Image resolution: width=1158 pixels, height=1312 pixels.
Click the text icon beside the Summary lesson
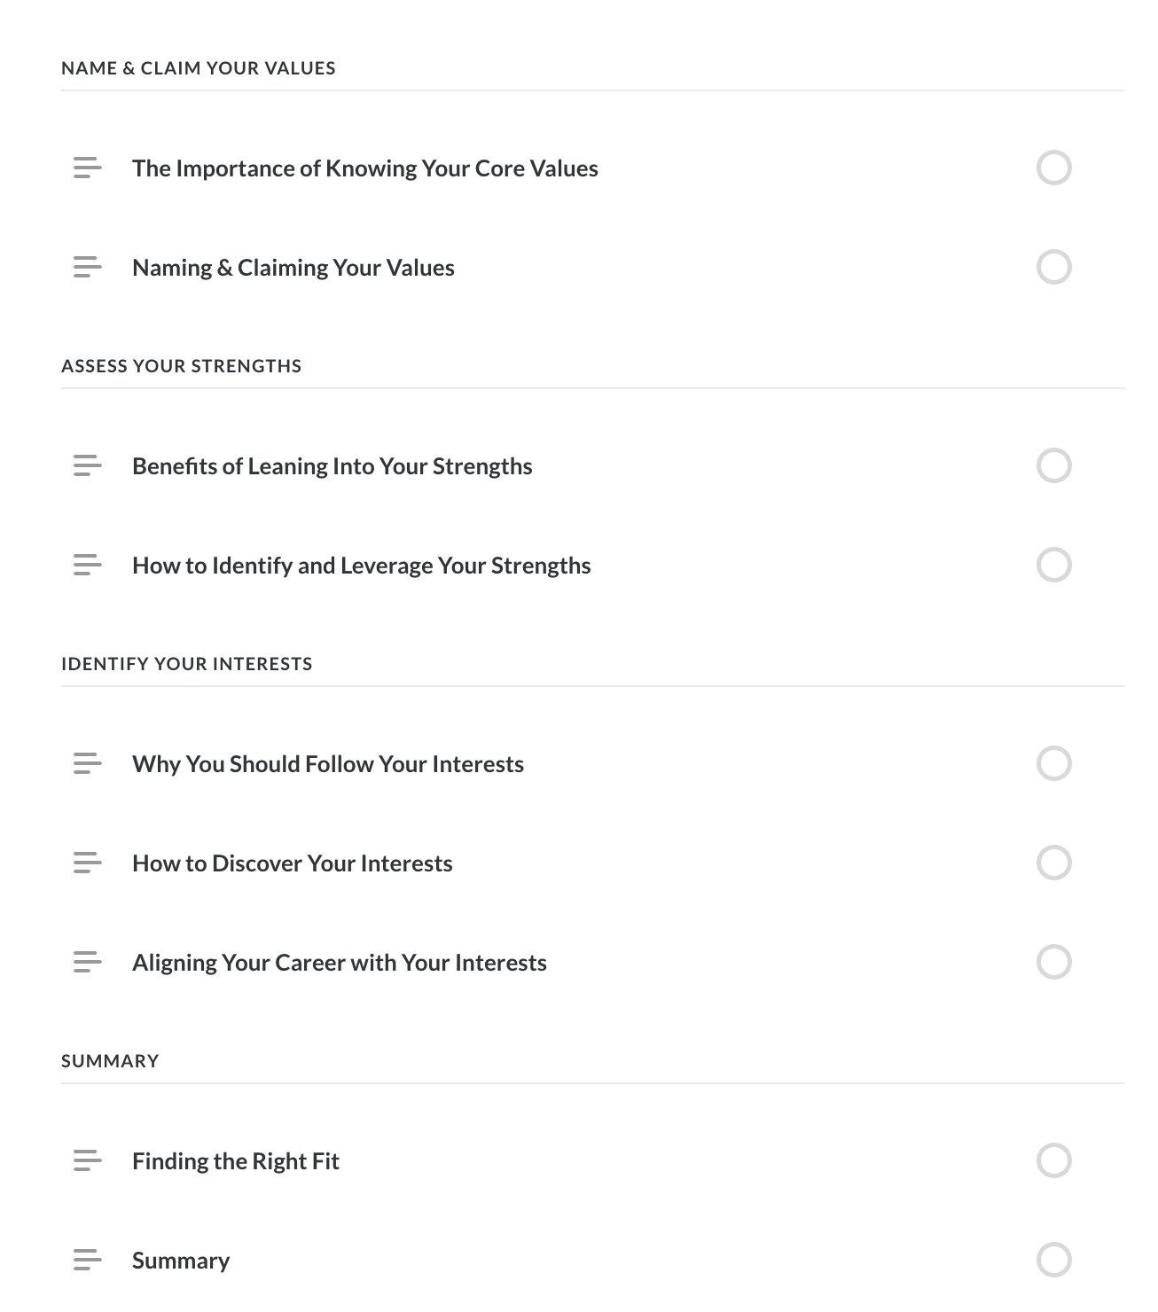(87, 1260)
